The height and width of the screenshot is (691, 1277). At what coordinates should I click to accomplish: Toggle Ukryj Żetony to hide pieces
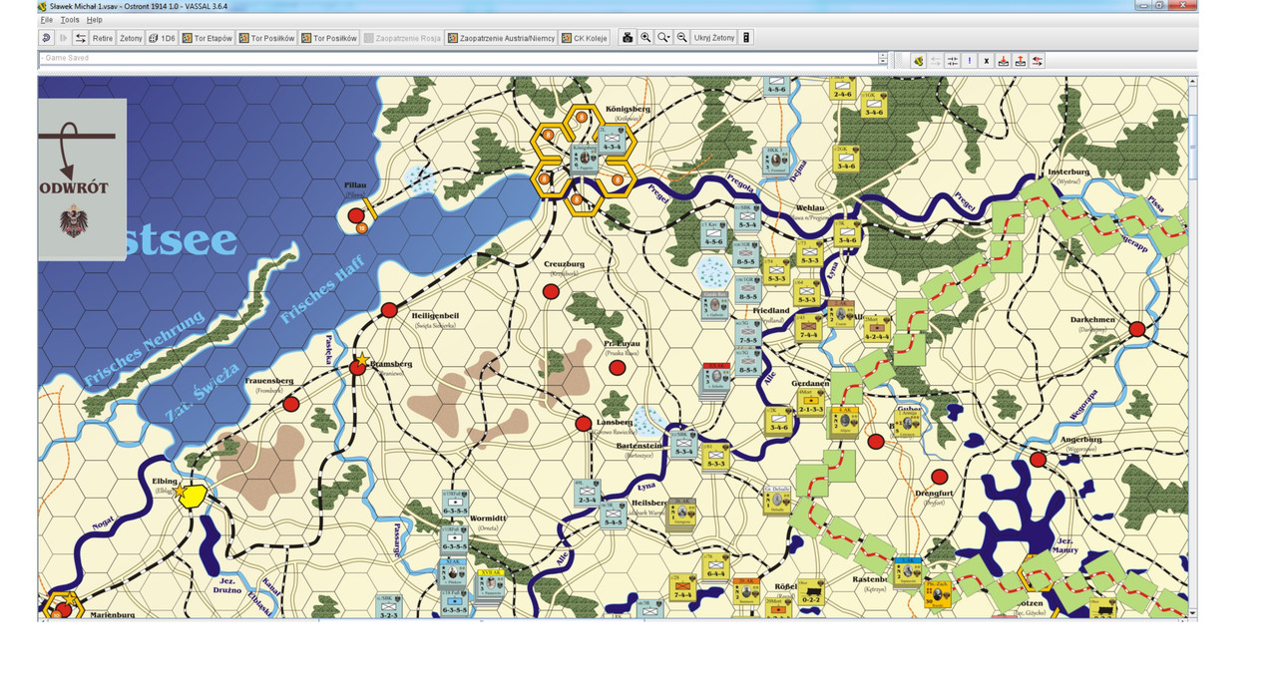pyautogui.click(x=714, y=38)
